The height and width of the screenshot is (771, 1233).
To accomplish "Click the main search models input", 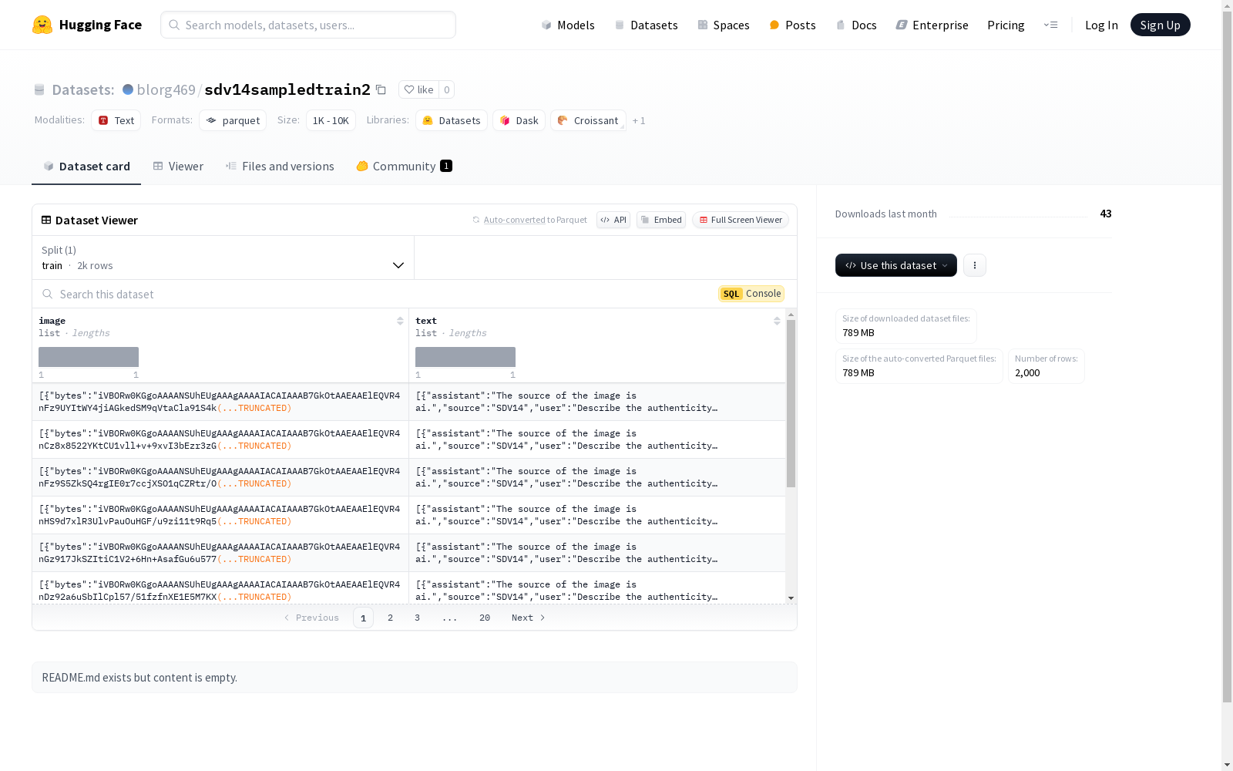I will (308, 25).
